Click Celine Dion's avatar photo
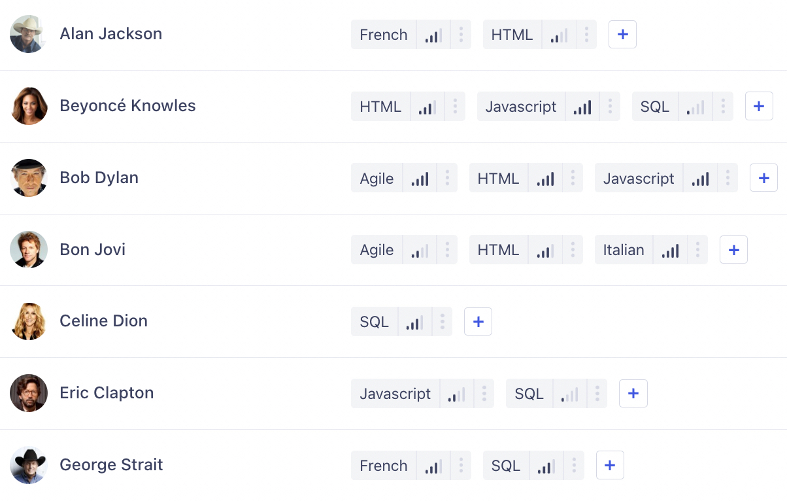 (29, 321)
